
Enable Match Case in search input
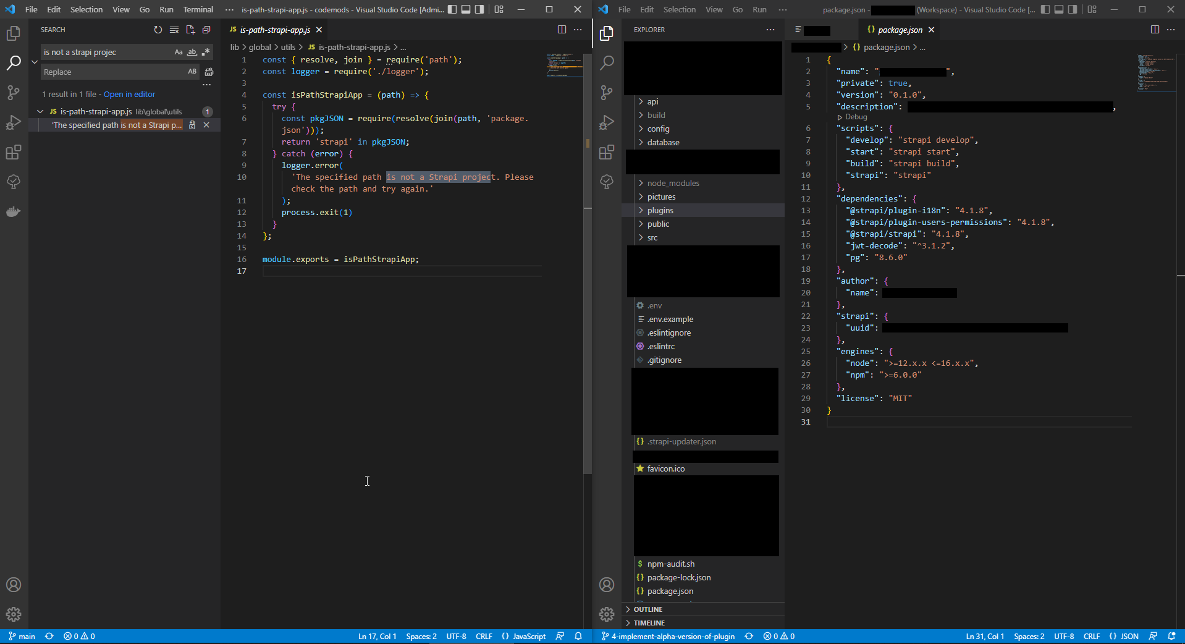[178, 52]
